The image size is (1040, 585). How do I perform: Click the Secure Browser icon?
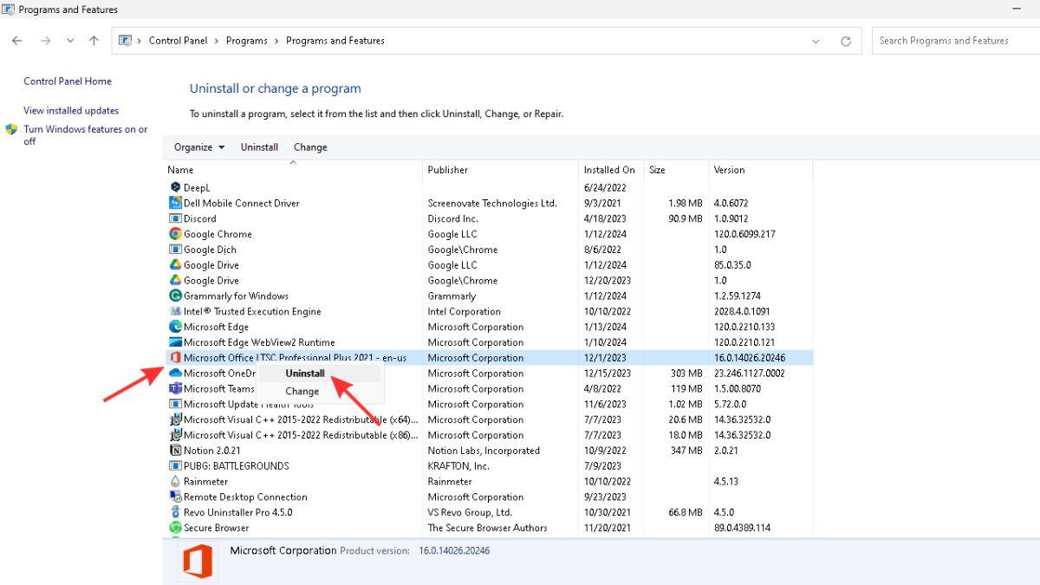click(x=175, y=528)
